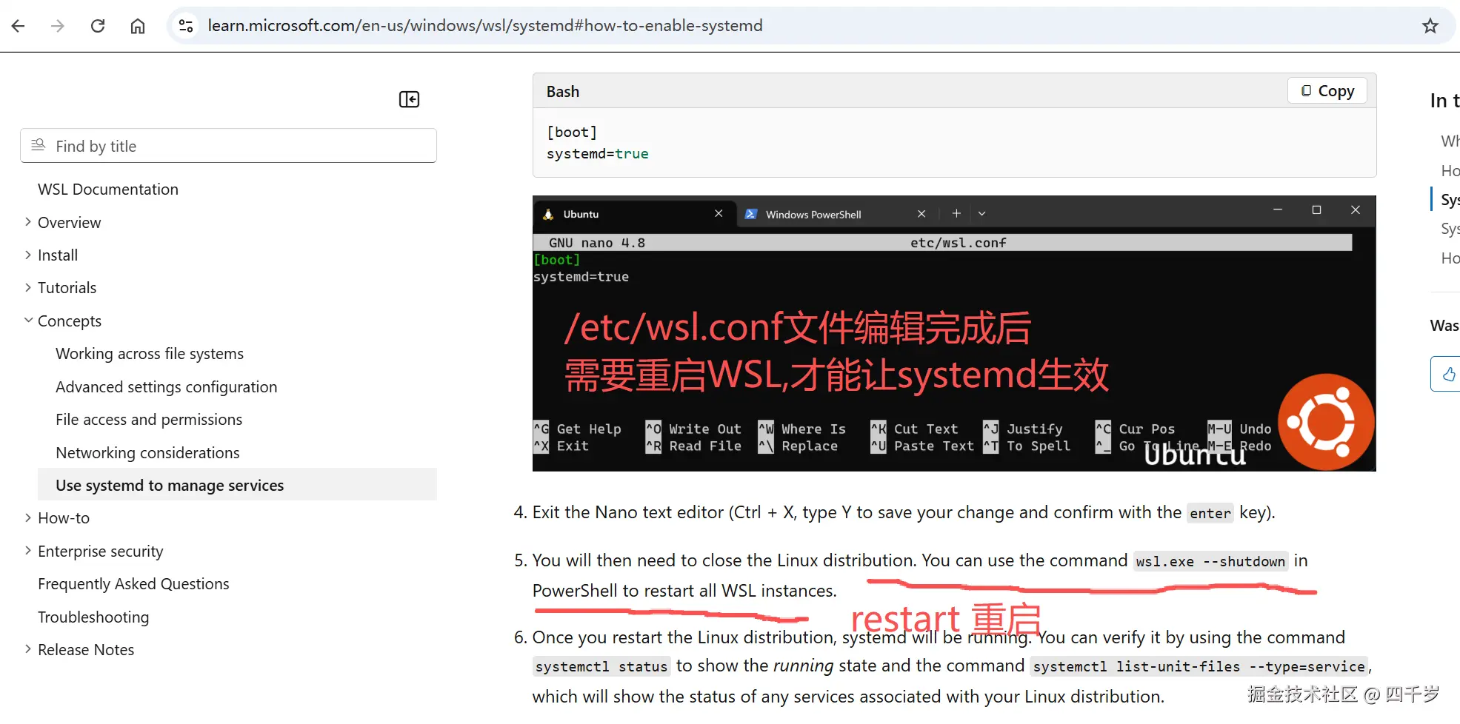Select 'Networking considerations' in the sidebar
Screen dimensions: 1460x724
[147, 452]
